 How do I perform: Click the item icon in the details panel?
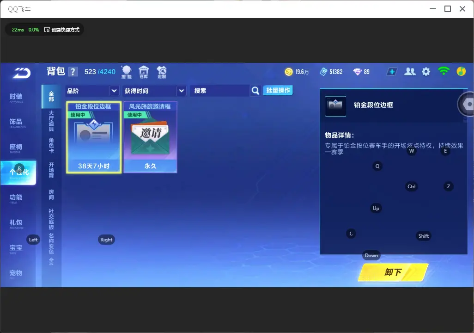(x=335, y=106)
